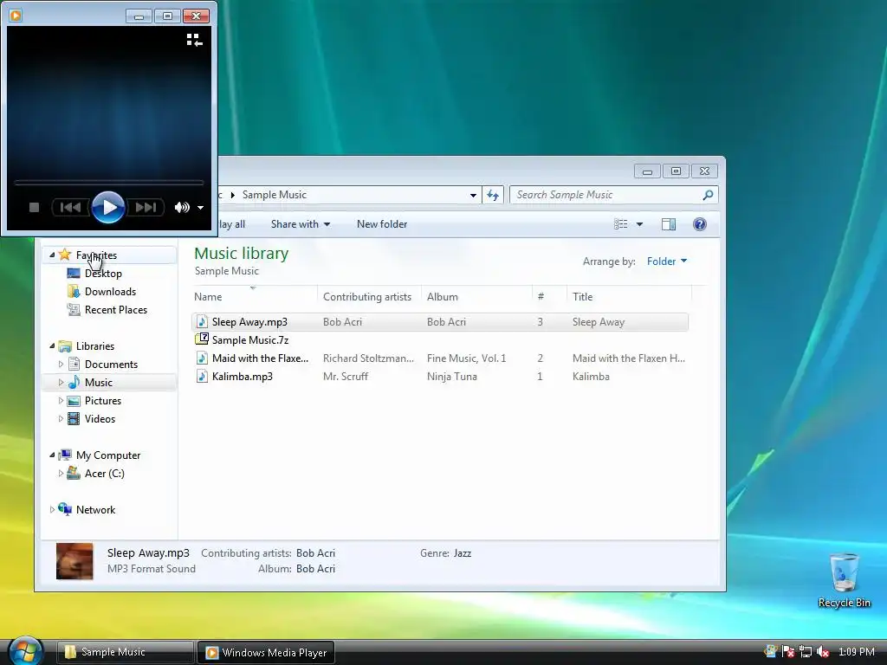
Task: Sort by the Title column header
Action: tap(629, 297)
